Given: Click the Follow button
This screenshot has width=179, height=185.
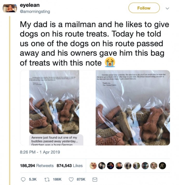Looking at the screenshot, I should pos(144,8).
